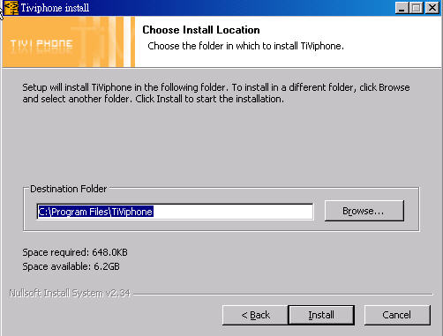Select the Destination Folder path field
The height and width of the screenshot is (336, 443).
175,212
